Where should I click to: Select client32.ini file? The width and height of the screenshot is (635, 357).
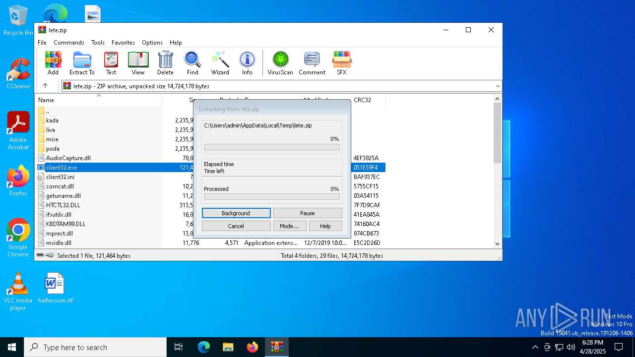click(60, 177)
